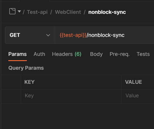
Task: Switch to the Body tab
Action: tap(96, 54)
